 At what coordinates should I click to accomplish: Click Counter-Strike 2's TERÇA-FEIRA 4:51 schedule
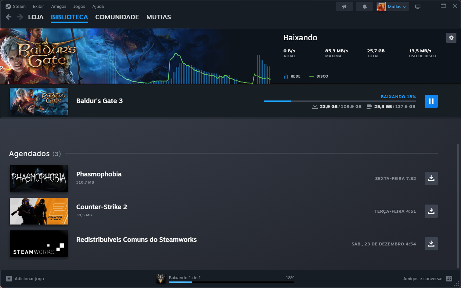click(395, 211)
